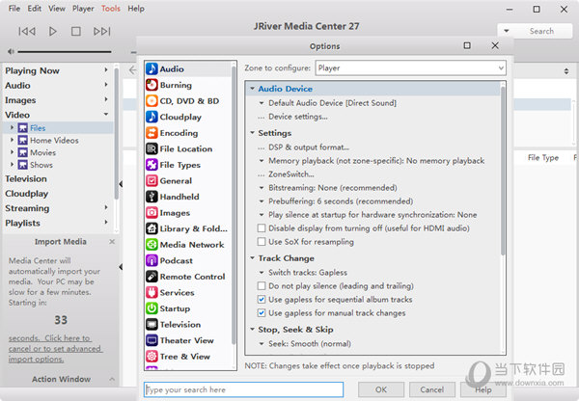Click the Help button in Options
Screen dimensions: 579x401
click(483, 389)
